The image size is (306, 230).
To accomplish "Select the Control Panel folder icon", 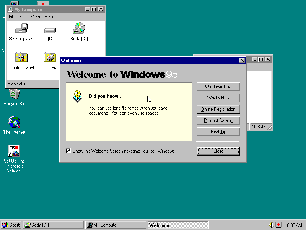I will click(21, 57).
